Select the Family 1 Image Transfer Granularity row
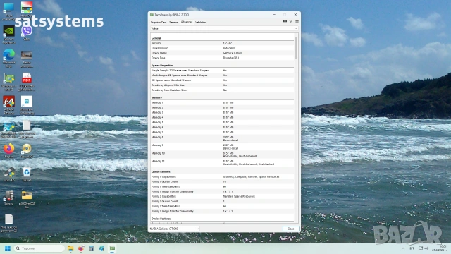The image size is (451, 254). [x=223, y=191]
